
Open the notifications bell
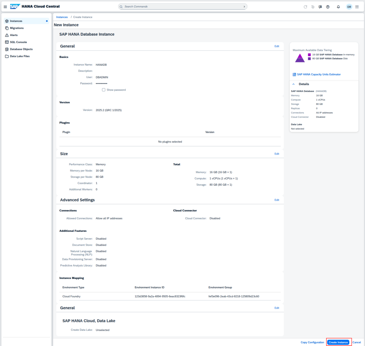pyautogui.click(x=338, y=7)
